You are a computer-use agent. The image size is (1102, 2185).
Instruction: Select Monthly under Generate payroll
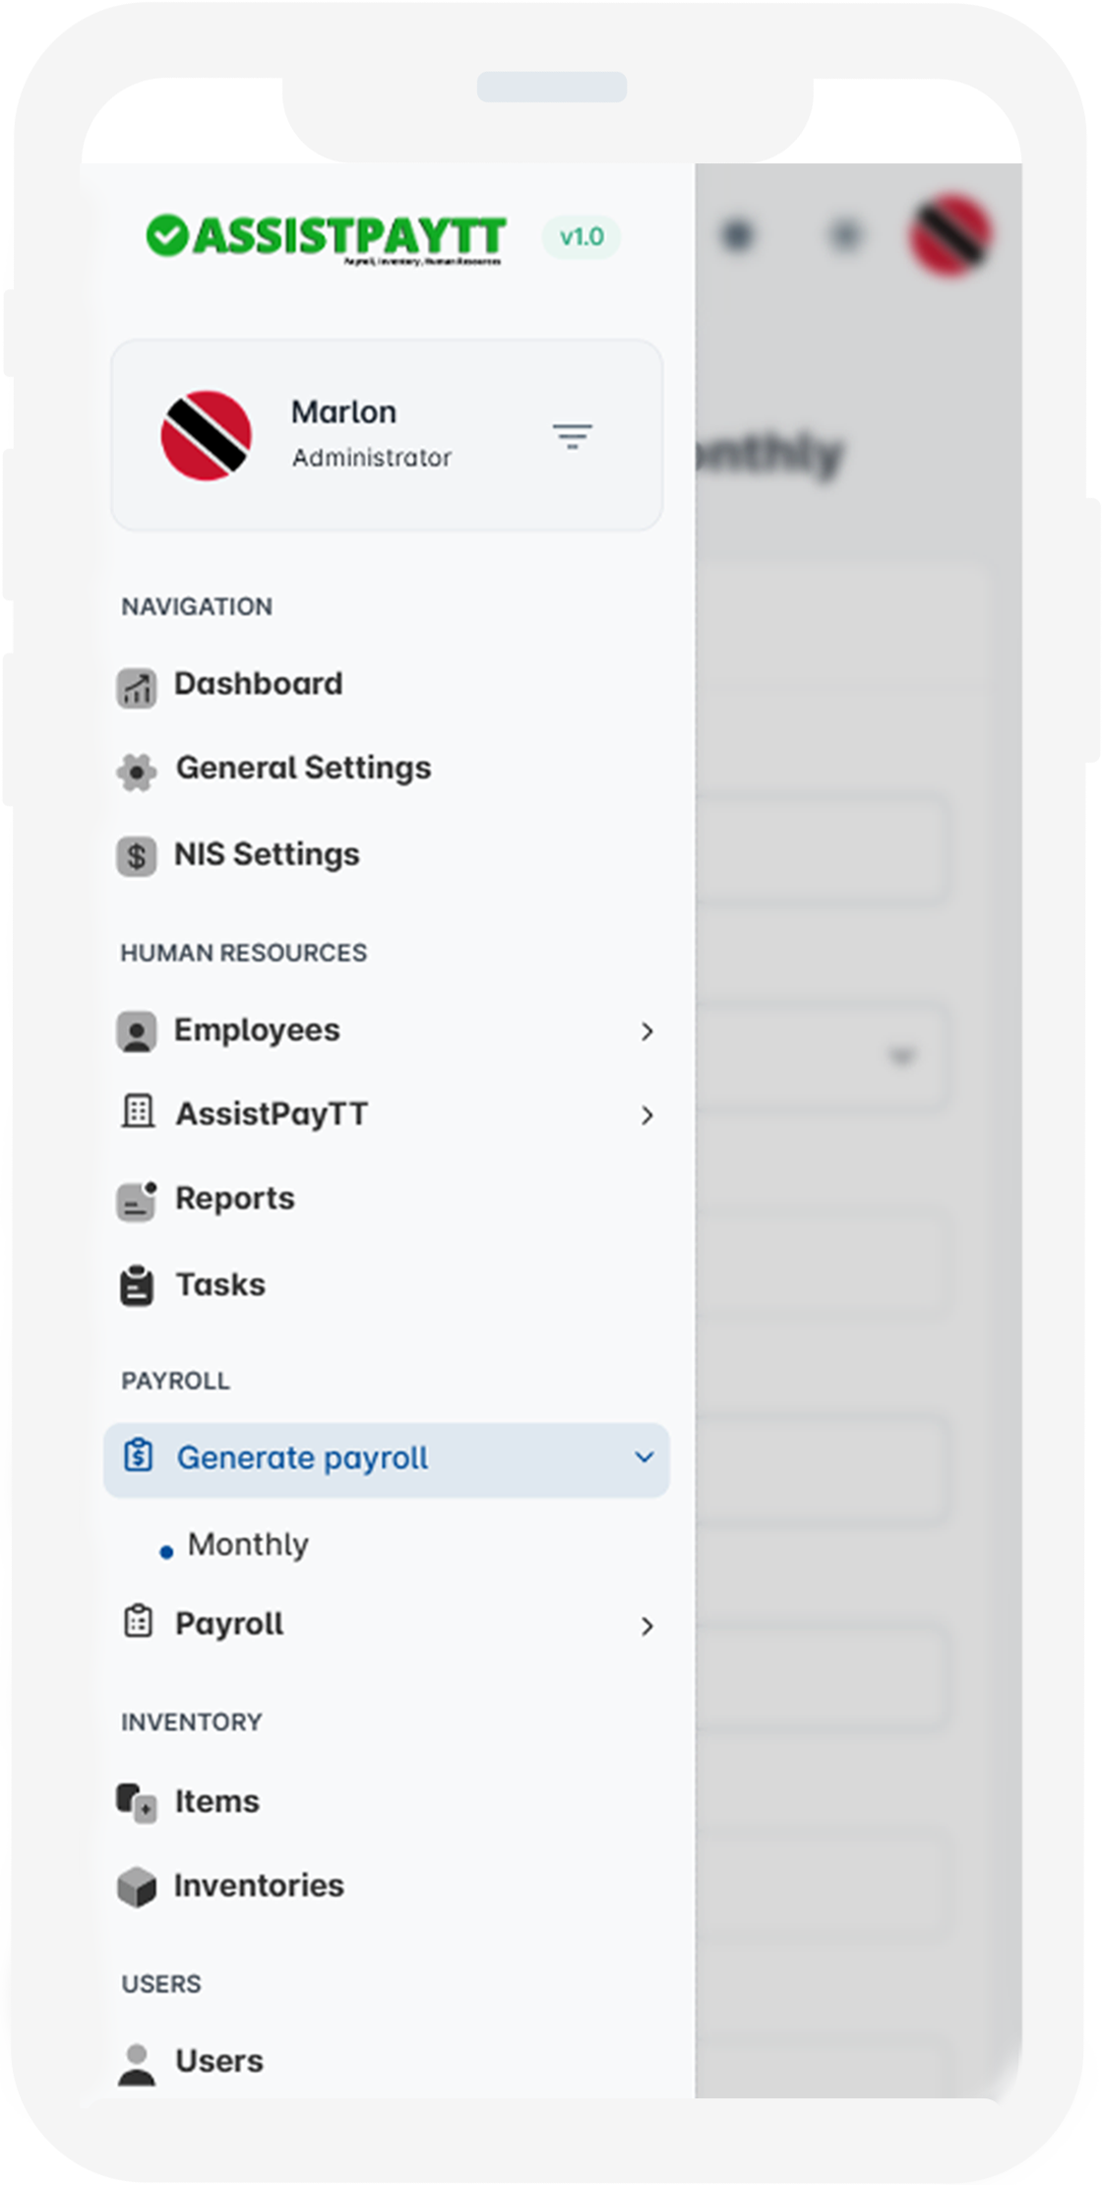(248, 1544)
